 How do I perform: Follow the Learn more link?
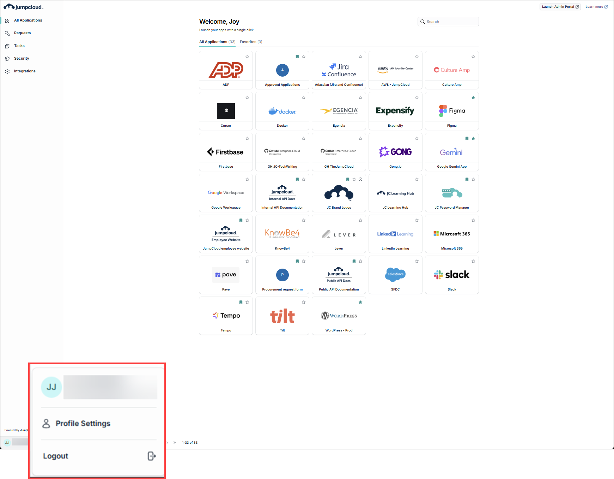(597, 7)
